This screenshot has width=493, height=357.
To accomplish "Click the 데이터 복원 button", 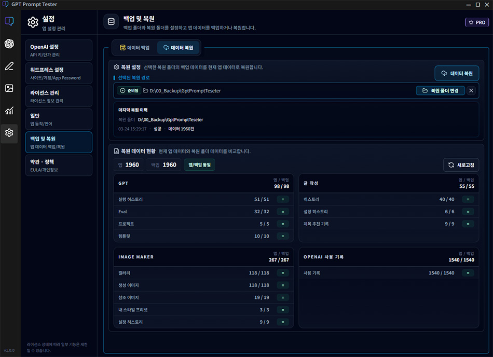I will coord(457,74).
